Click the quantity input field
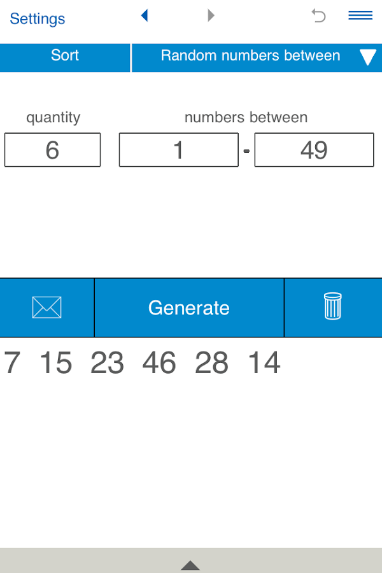 tap(52, 150)
